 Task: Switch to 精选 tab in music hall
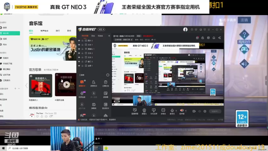pyautogui.click(x=31, y=31)
